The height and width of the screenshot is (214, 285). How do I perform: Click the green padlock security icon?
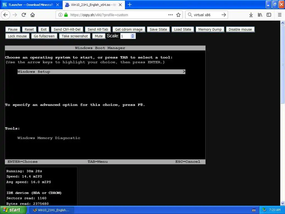(x=66, y=15)
